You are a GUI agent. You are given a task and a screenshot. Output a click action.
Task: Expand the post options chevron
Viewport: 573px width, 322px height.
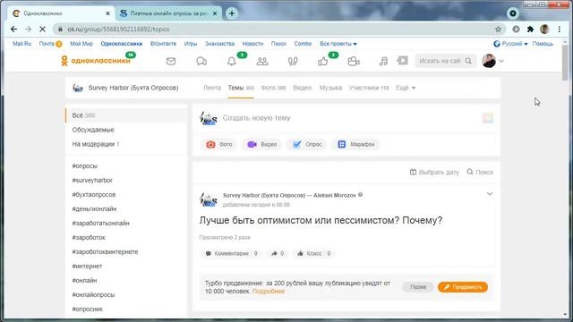(490, 194)
